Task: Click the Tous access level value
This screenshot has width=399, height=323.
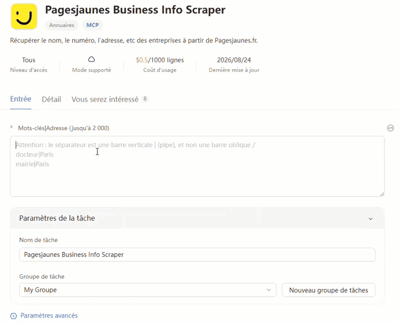Action: [28, 60]
